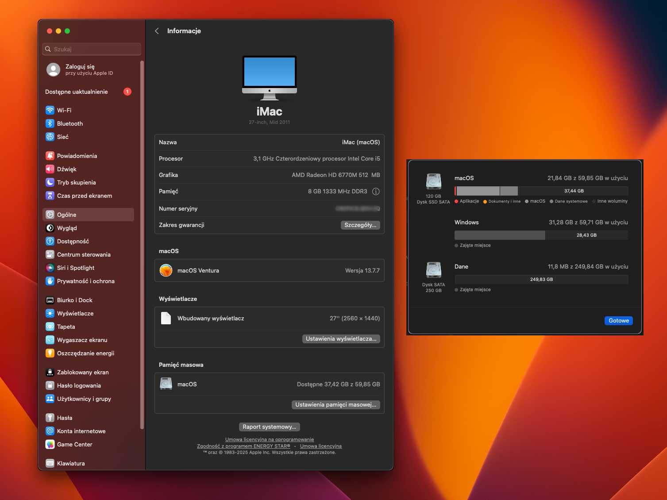Click Dostępne 37,42 GB z 59,85 GB text

tap(339, 384)
